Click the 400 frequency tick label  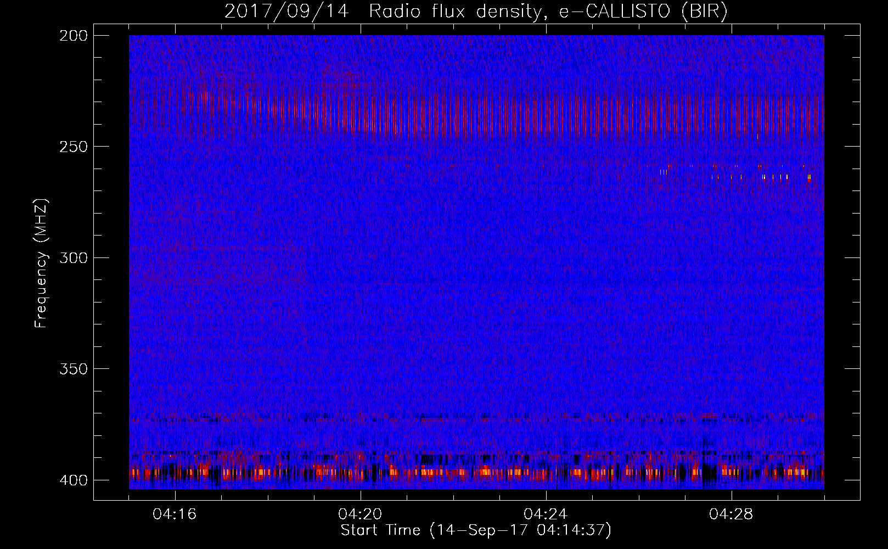74,480
